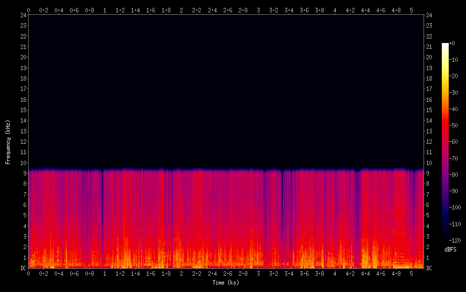The height and width of the screenshot is (292, 466).
Task: Select the "-90" color scale label
Action: pos(453,191)
